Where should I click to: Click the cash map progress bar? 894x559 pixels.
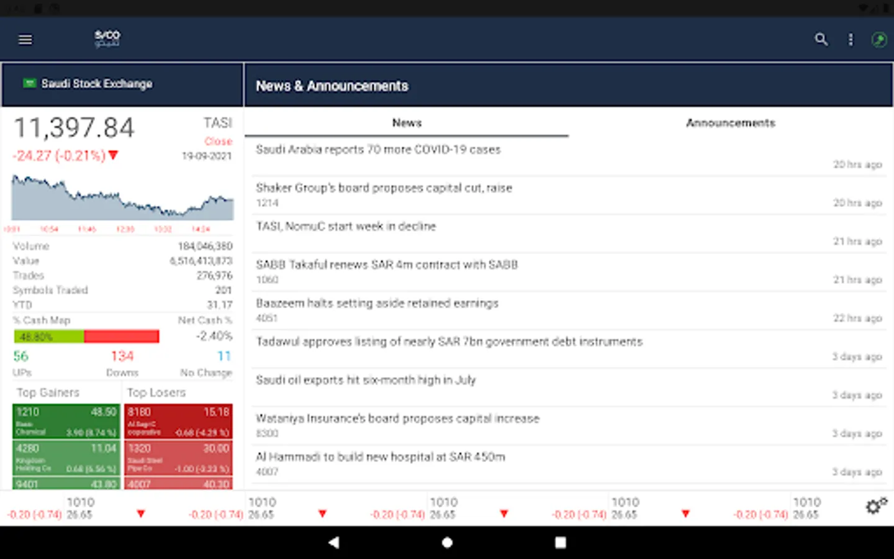point(86,337)
